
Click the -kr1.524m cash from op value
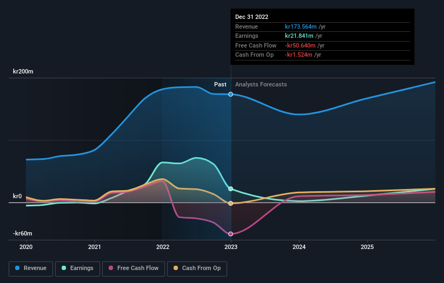pos(299,55)
